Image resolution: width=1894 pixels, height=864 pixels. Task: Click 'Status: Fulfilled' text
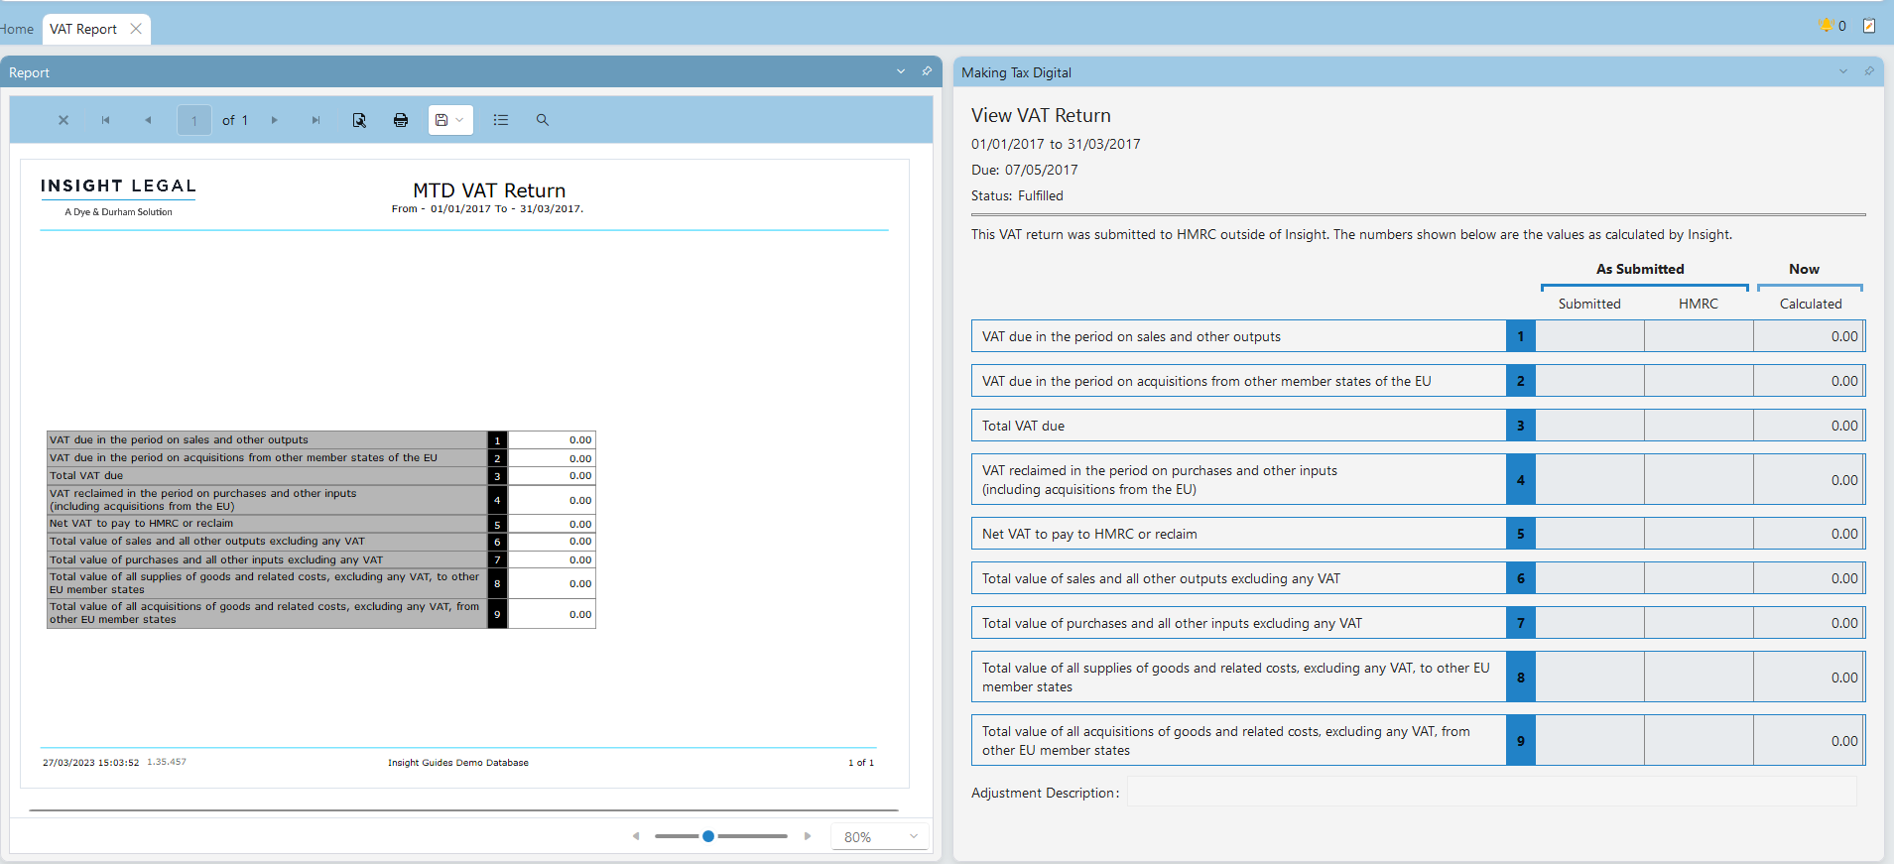[x=1017, y=195]
